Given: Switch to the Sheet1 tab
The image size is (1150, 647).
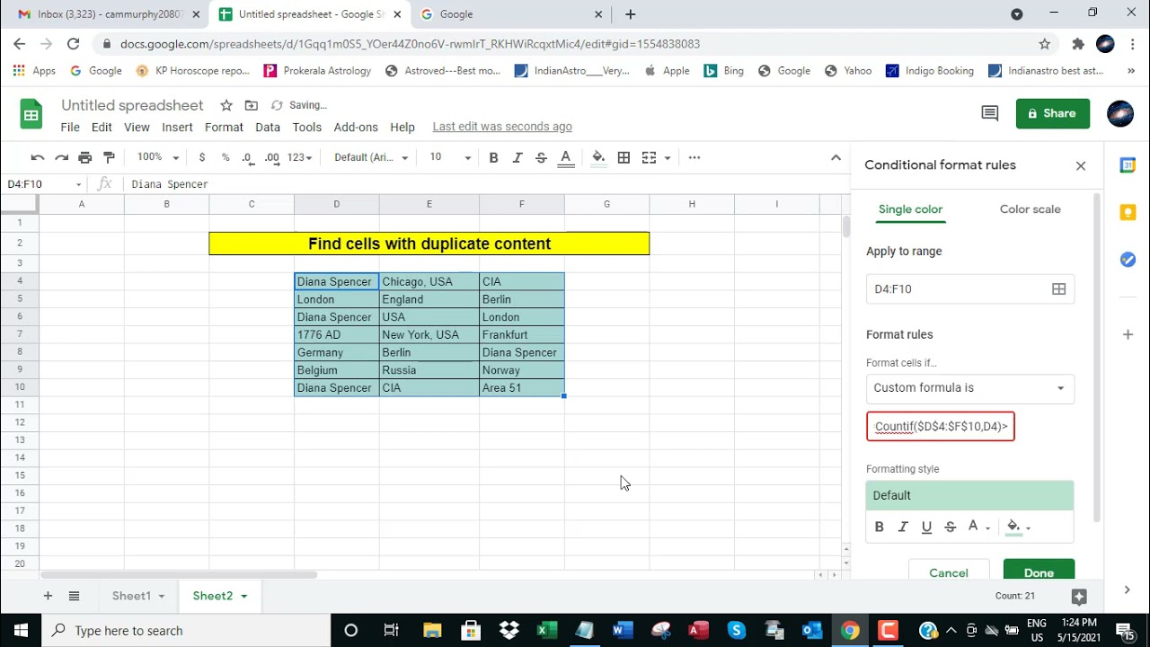Looking at the screenshot, I should (x=131, y=596).
